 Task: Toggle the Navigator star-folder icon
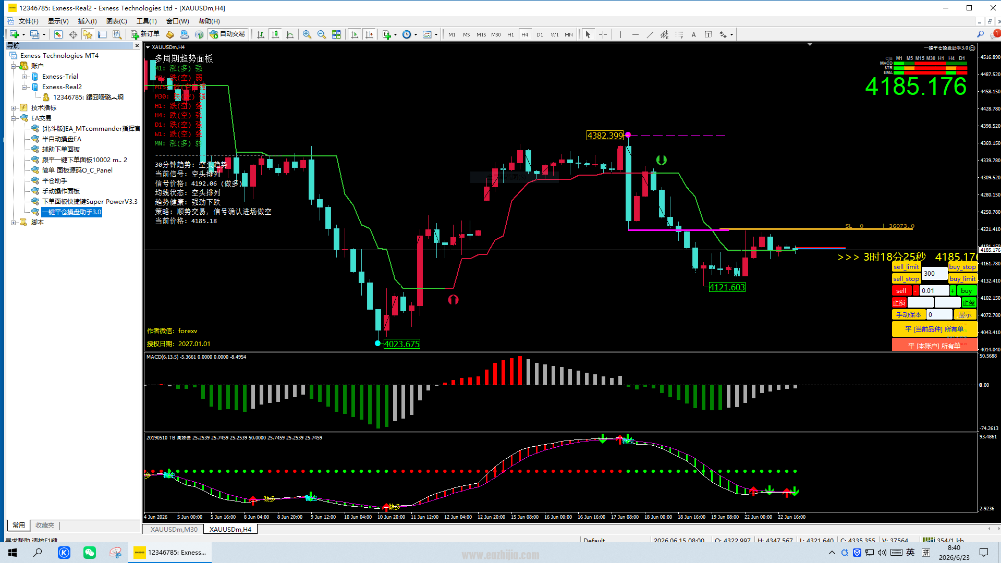88,34
